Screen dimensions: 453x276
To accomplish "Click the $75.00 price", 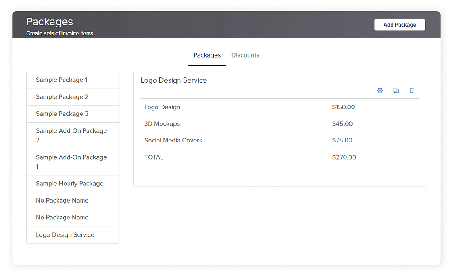I will [342, 140].
